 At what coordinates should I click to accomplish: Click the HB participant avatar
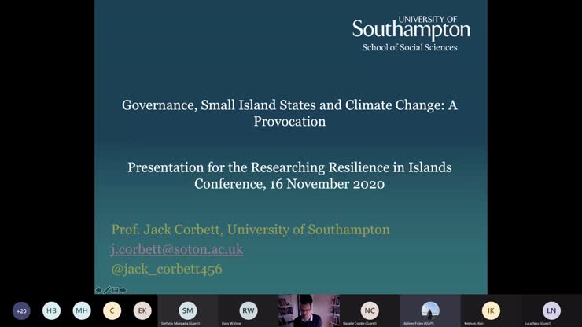point(51,310)
